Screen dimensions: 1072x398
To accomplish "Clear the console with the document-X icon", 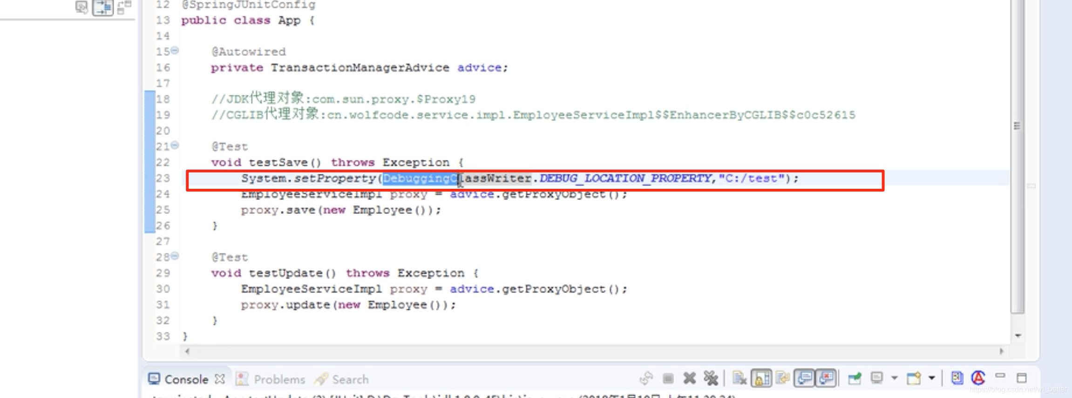I will click(x=740, y=378).
